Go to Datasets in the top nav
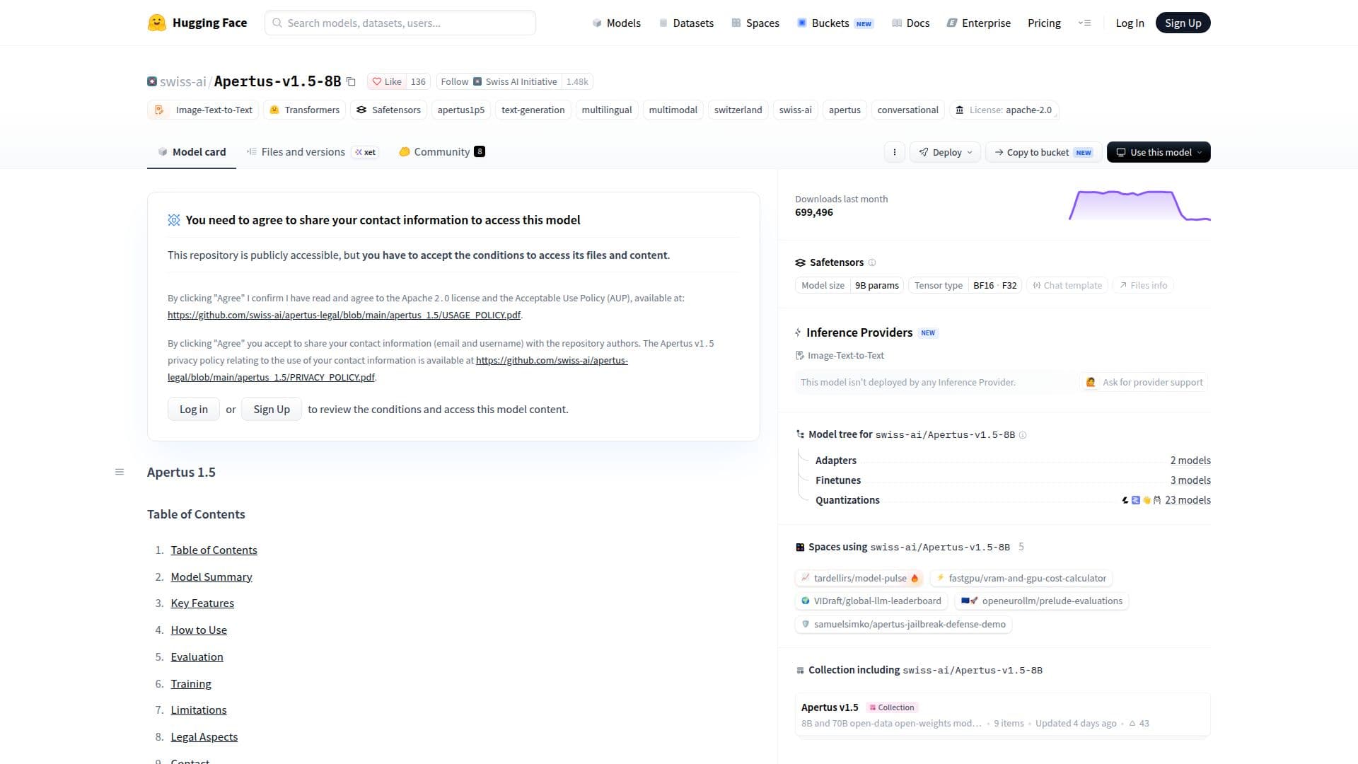 (686, 23)
